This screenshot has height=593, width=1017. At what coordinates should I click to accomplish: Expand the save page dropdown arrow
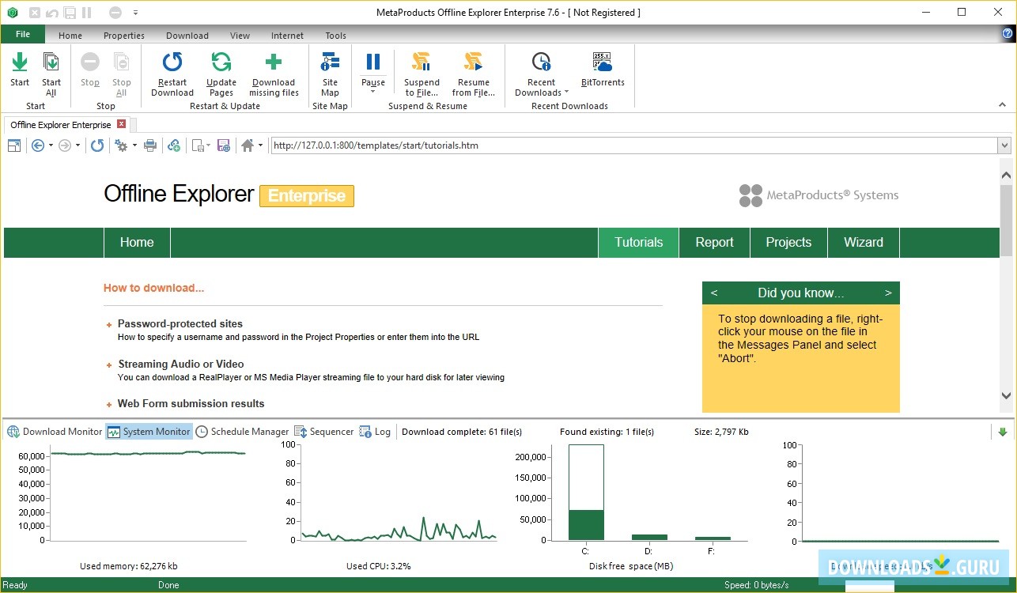pos(208,145)
